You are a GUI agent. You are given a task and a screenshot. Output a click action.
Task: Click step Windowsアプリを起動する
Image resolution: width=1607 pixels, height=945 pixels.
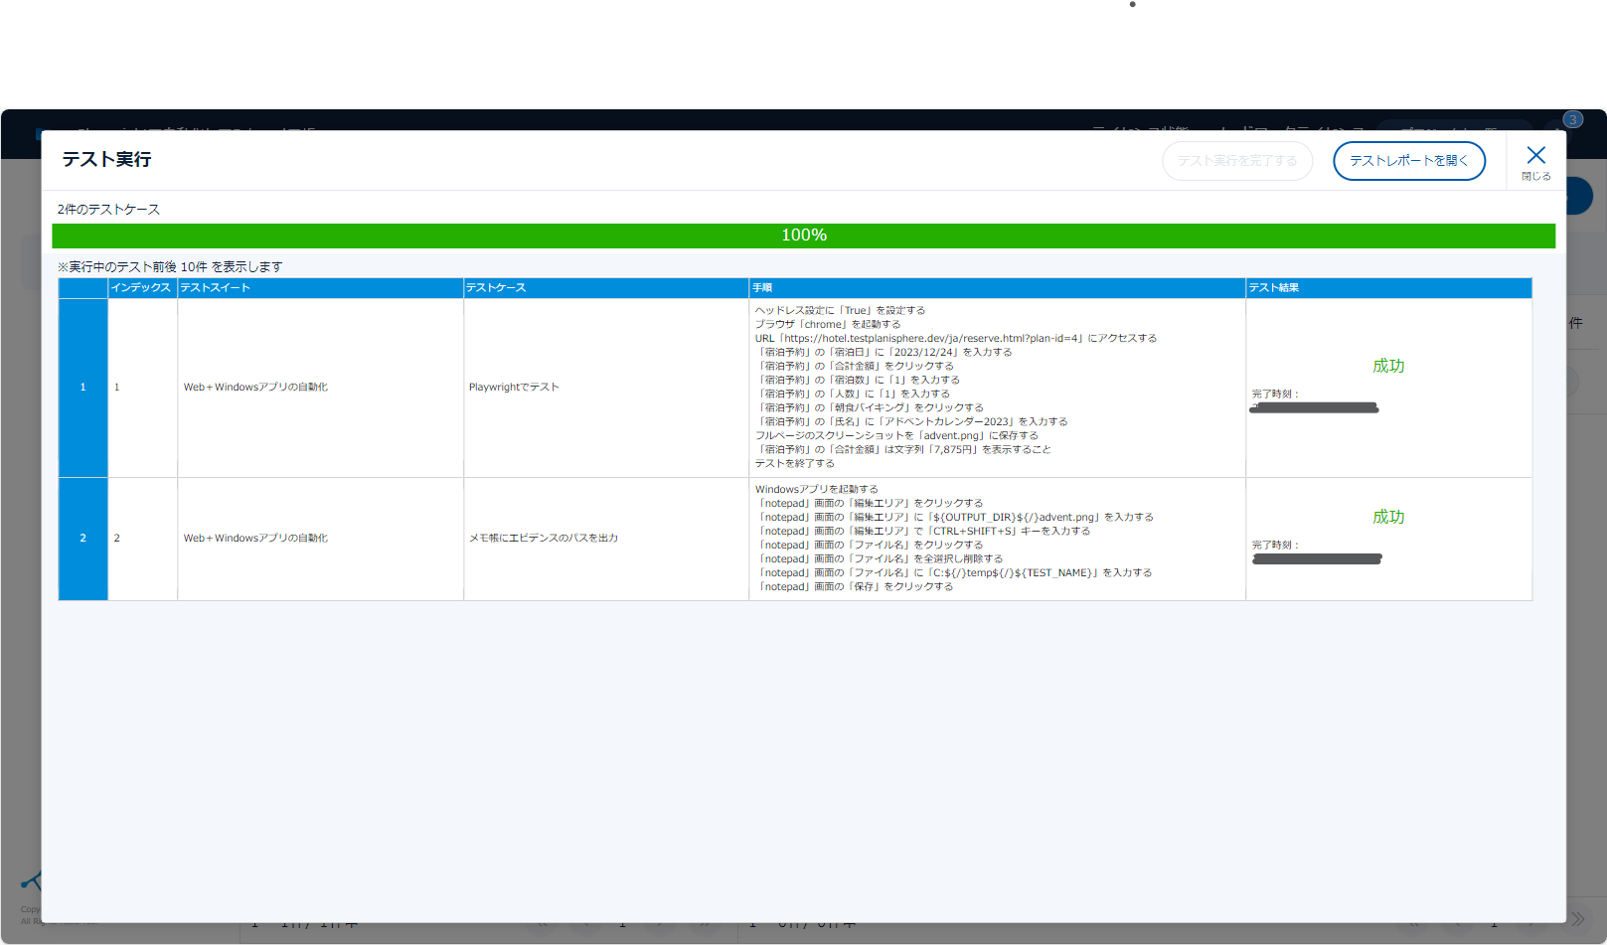tap(817, 489)
